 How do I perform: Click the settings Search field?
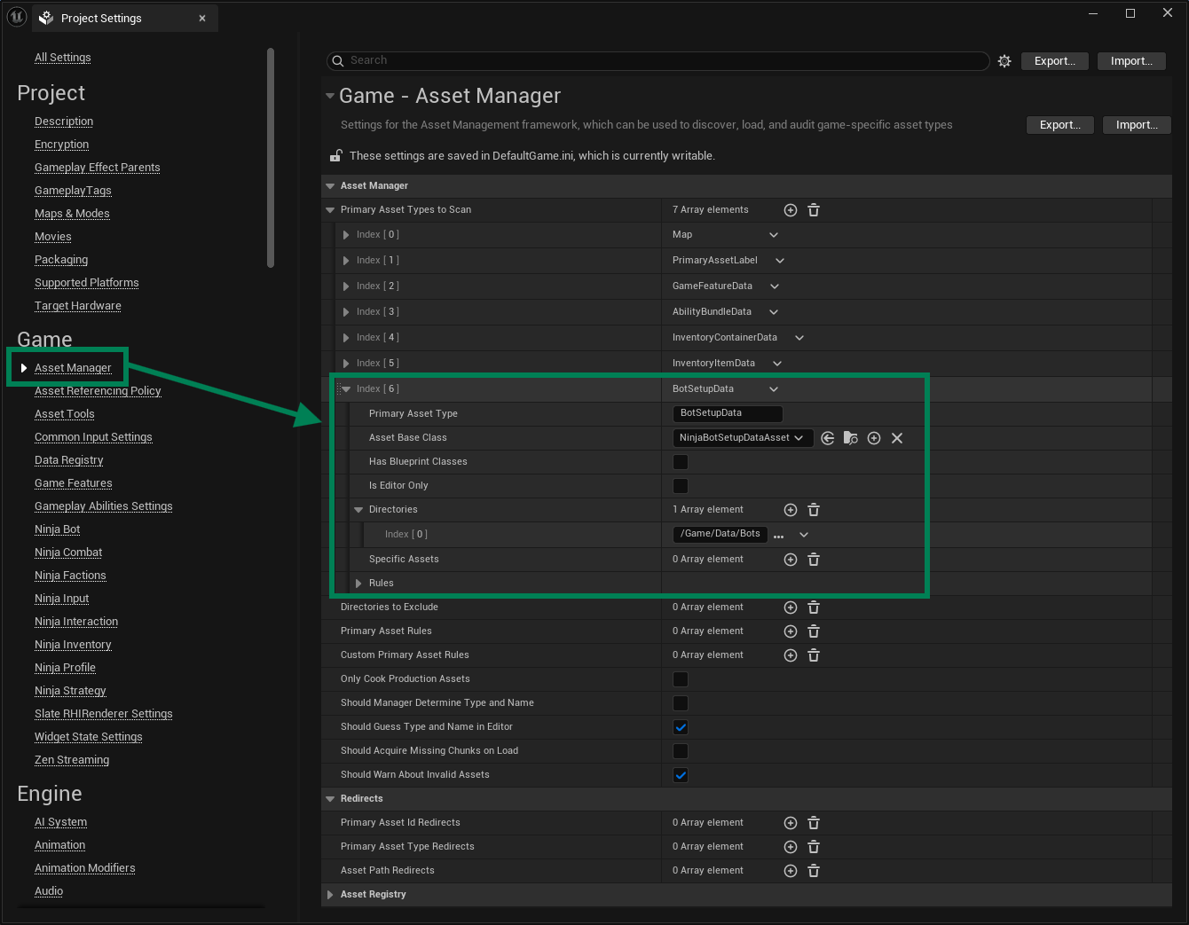pos(657,60)
